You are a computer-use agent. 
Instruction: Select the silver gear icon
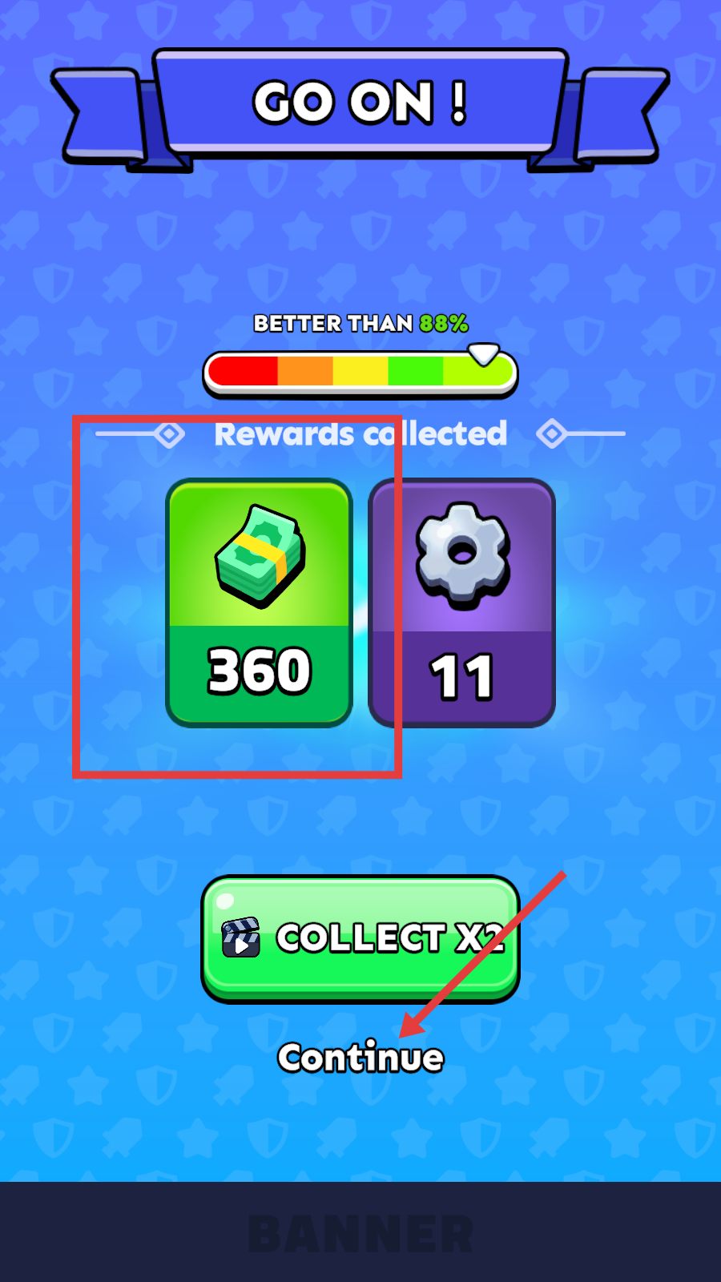[462, 554]
